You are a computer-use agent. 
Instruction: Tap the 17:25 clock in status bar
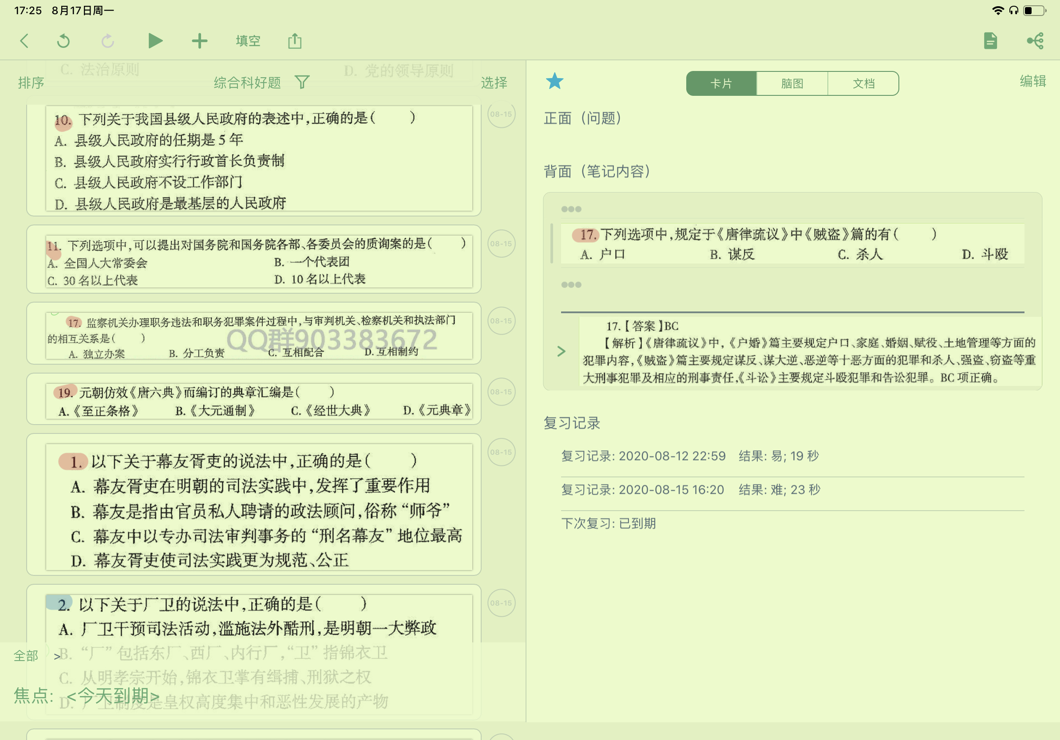pos(28,10)
